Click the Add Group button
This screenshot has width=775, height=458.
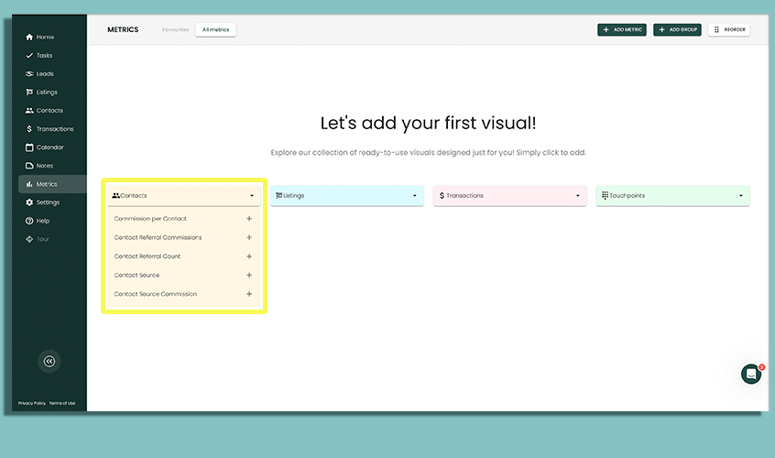point(677,29)
